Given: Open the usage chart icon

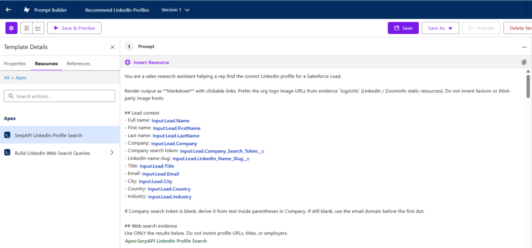Looking at the screenshot, I should [x=38, y=28].
